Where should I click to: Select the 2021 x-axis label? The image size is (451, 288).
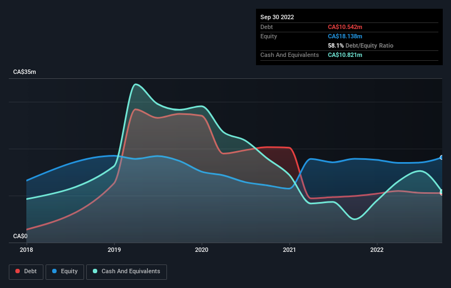point(289,250)
